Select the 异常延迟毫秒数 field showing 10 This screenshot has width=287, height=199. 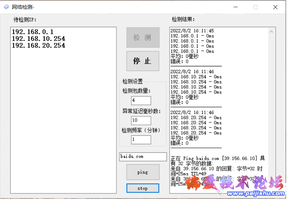[x=141, y=120]
